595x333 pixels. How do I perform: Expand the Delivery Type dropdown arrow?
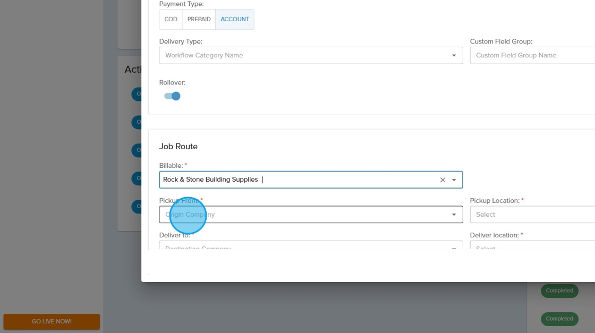pos(454,55)
